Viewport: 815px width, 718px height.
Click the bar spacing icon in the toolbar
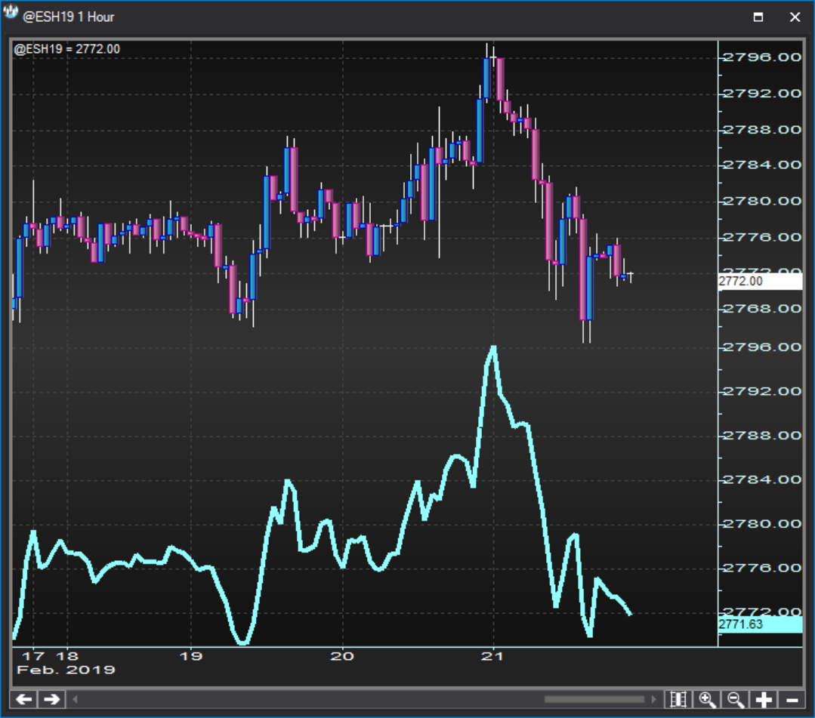[679, 699]
